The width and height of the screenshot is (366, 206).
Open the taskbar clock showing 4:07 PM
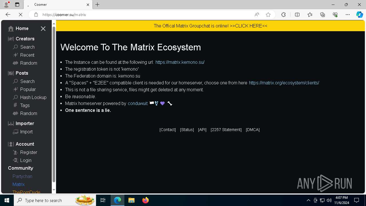[342, 200]
